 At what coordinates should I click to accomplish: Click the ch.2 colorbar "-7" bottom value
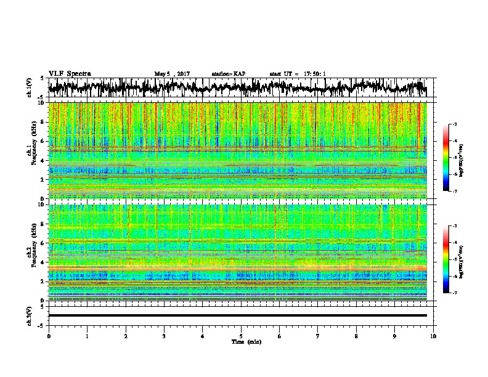point(455,293)
